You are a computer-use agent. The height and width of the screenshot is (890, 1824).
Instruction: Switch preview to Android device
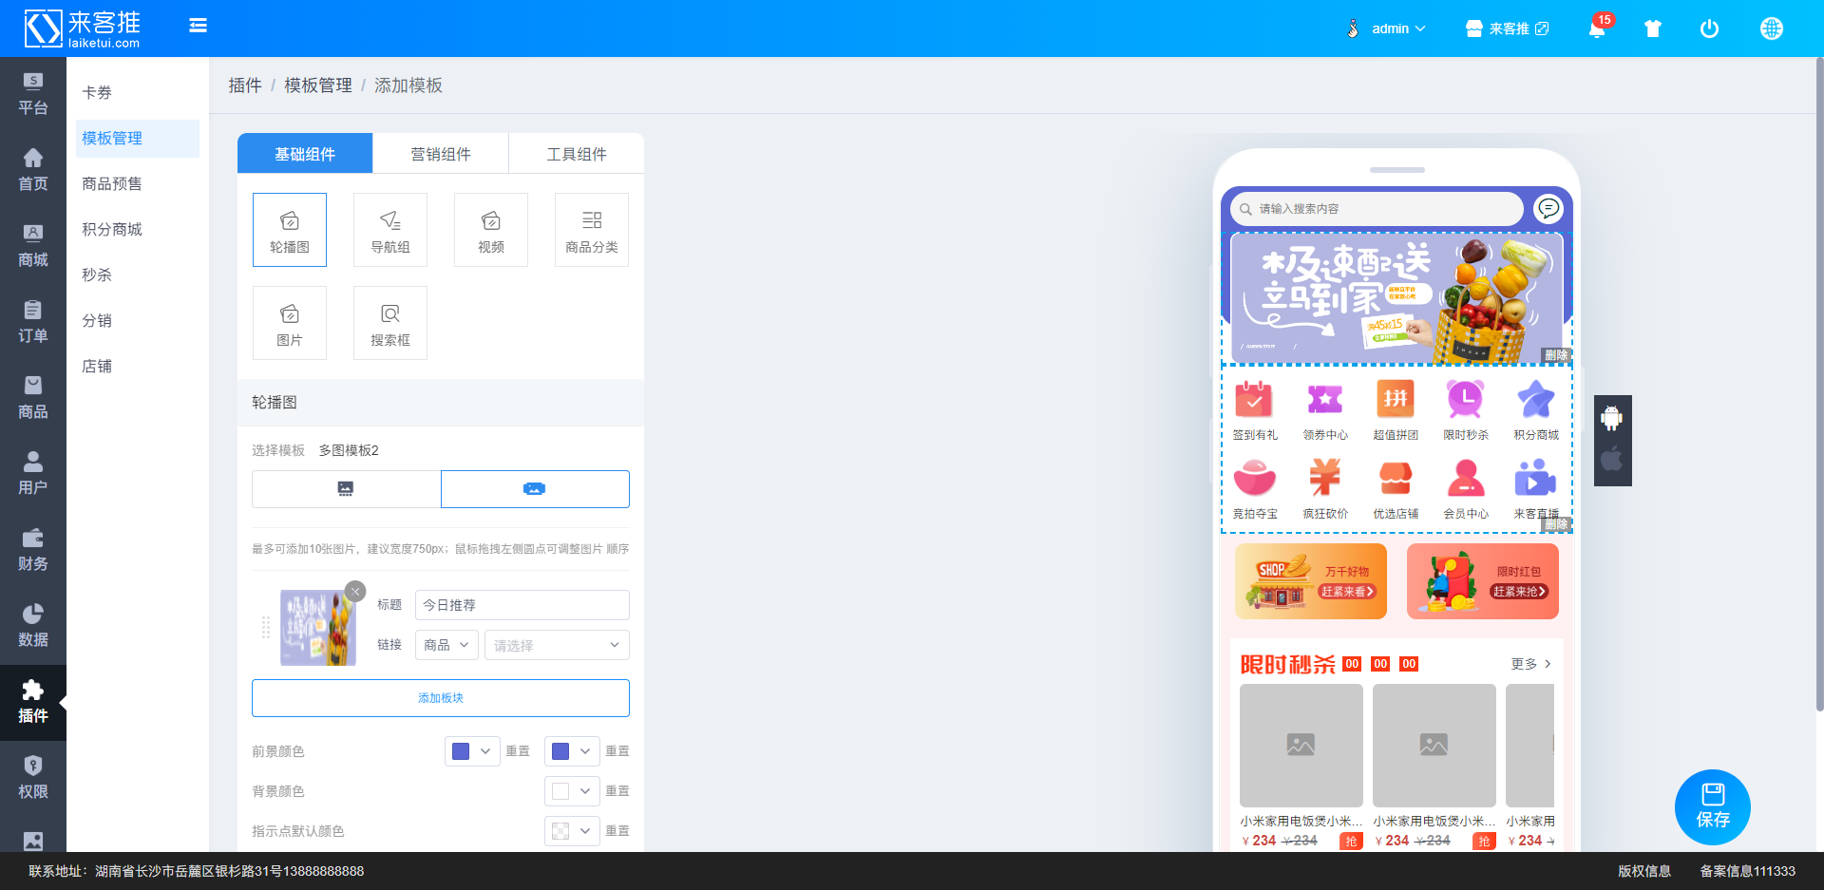point(1612,418)
